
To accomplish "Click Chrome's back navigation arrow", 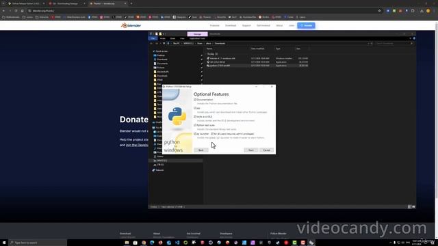I will tap(3, 11).
